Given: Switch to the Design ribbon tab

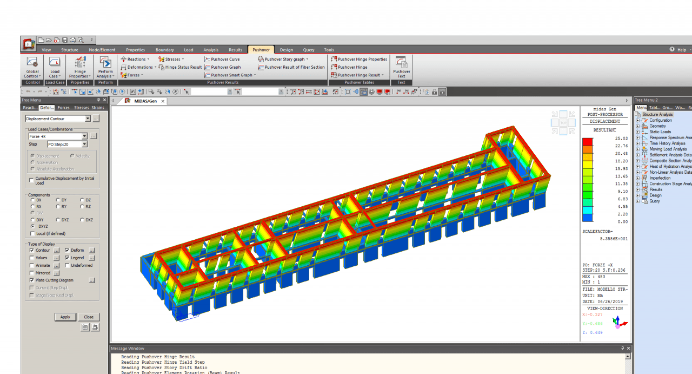Looking at the screenshot, I should [x=286, y=50].
